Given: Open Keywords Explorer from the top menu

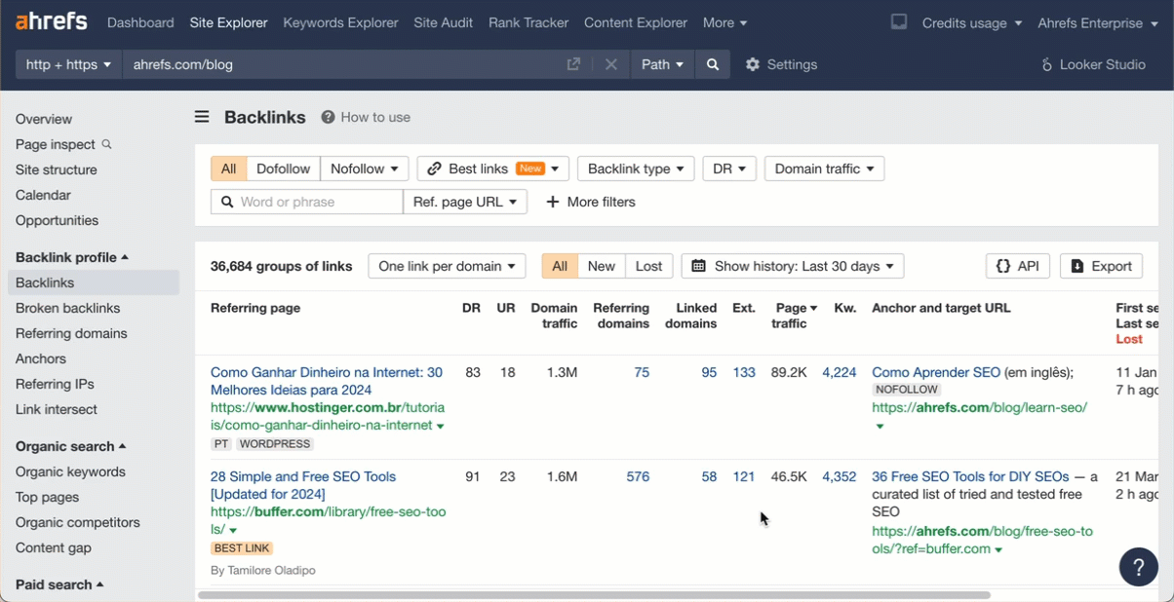Looking at the screenshot, I should click(x=340, y=21).
